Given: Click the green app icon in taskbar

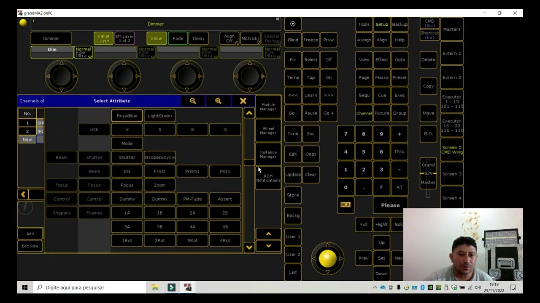Looking at the screenshot, I should click(x=171, y=287).
